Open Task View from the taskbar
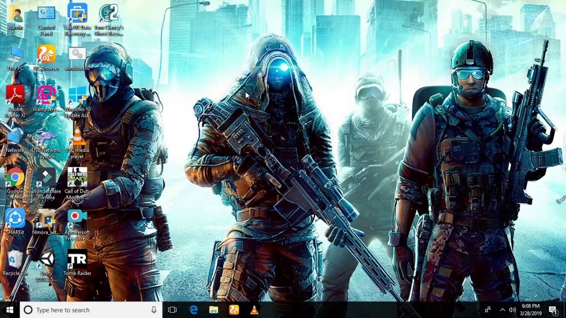 click(x=172, y=310)
